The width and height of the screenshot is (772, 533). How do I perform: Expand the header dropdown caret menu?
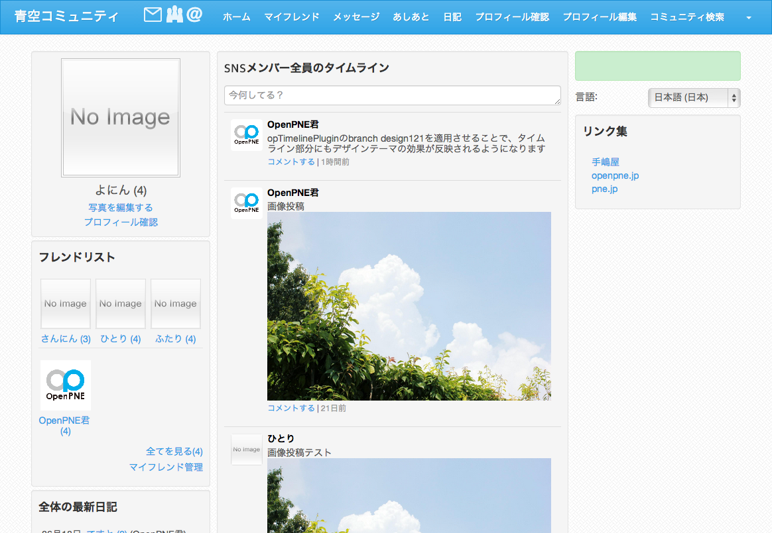pyautogui.click(x=749, y=18)
